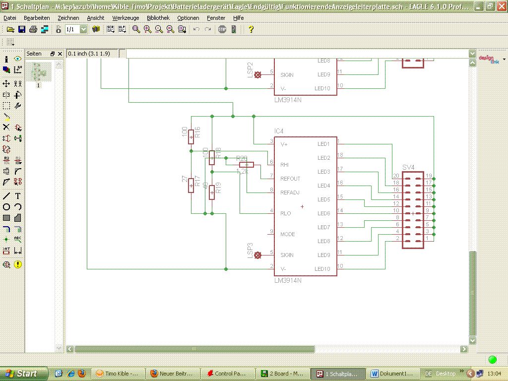Toggle the Show (eye) tool
The height and width of the screenshot is (381, 508).
(18, 59)
